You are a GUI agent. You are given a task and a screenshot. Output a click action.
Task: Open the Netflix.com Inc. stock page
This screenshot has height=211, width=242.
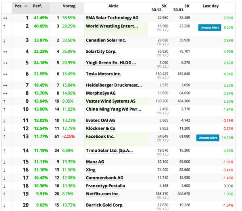[102, 194]
